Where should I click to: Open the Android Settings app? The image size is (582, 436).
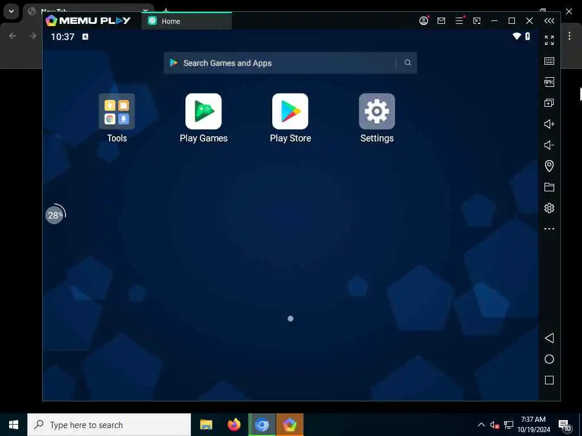377,111
